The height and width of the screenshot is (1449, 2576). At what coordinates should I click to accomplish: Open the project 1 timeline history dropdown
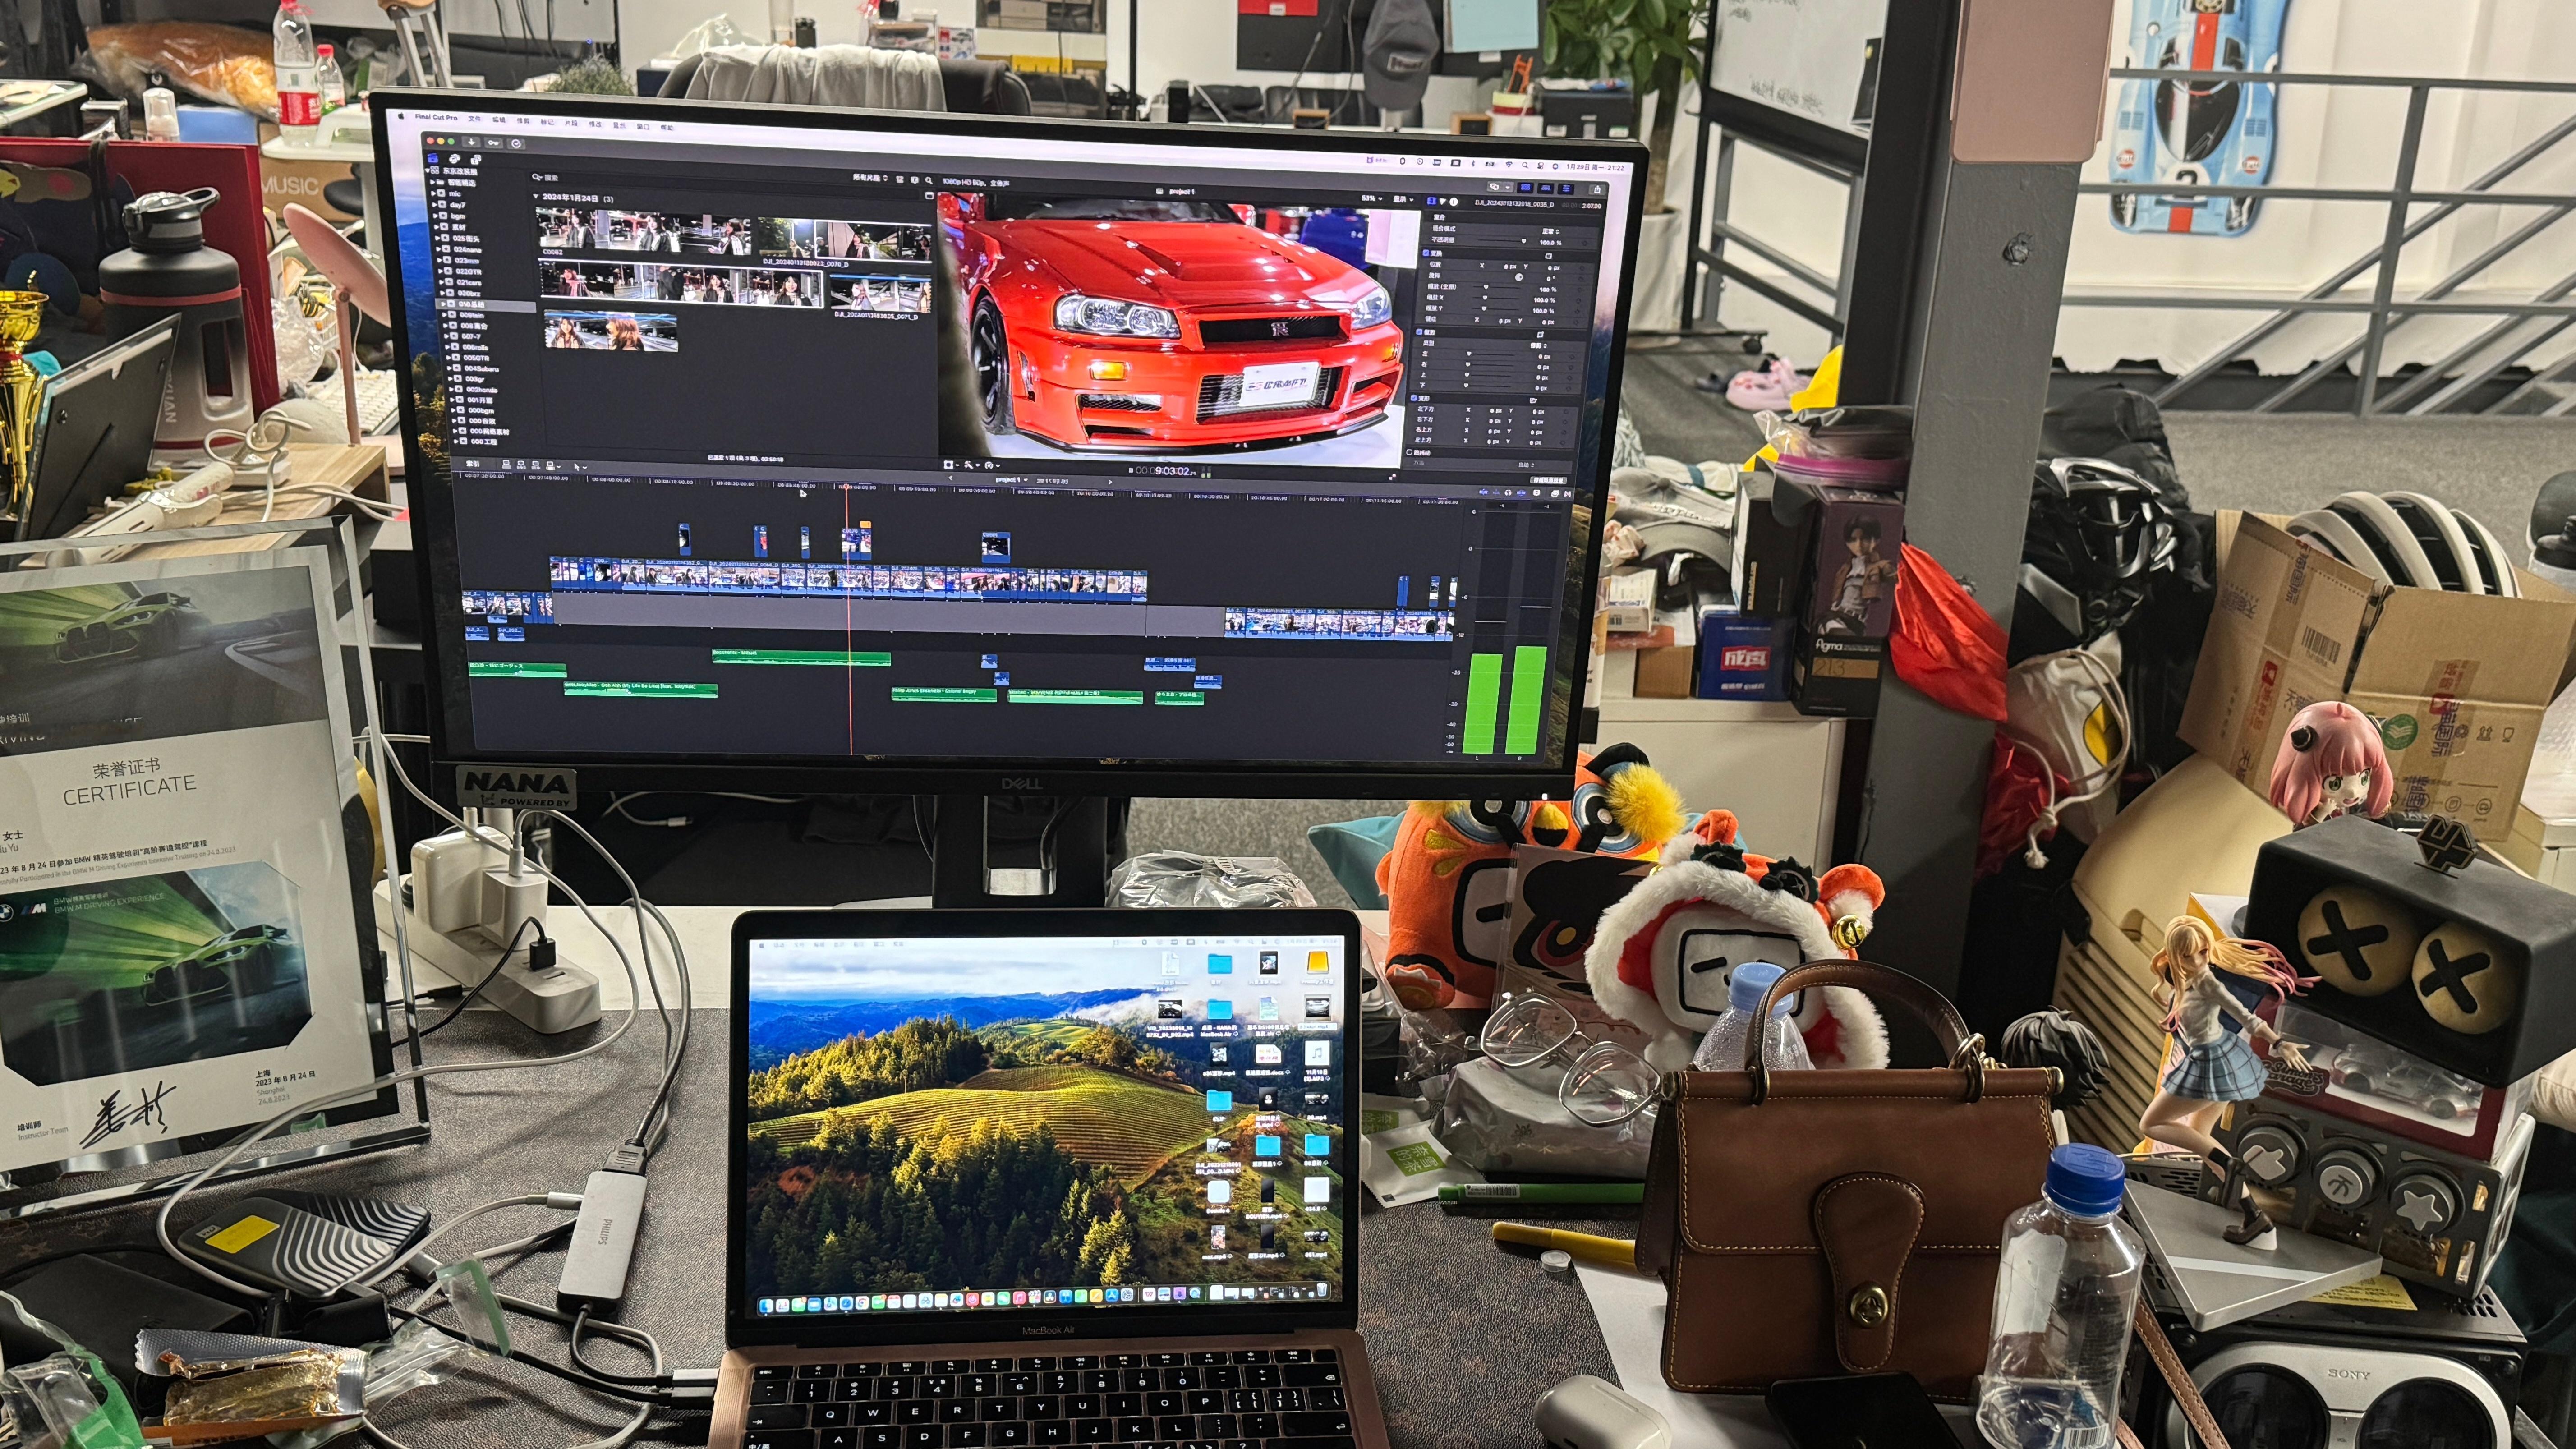coord(1011,480)
